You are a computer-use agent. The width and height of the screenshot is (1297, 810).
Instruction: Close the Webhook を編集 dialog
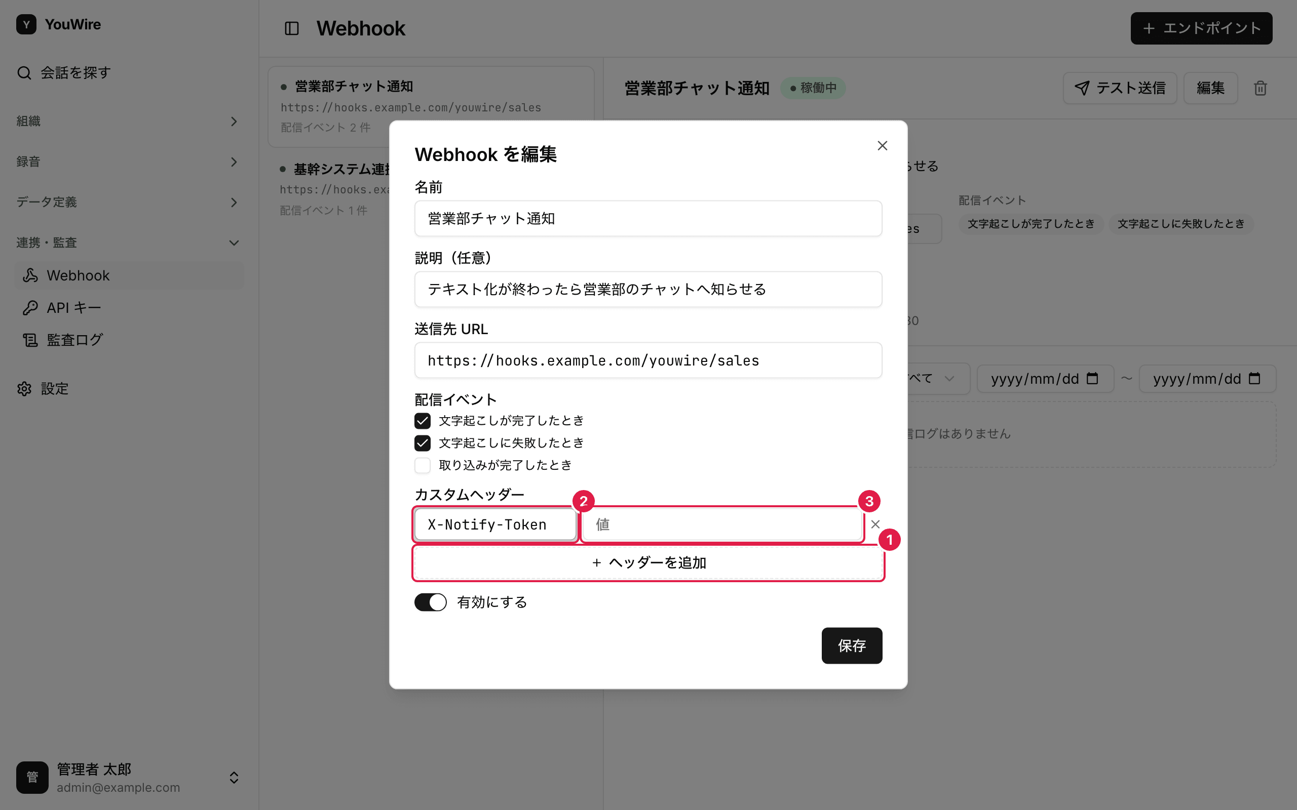tap(882, 146)
